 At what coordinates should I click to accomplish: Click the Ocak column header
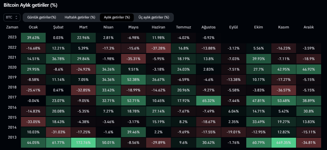click(33, 27)
